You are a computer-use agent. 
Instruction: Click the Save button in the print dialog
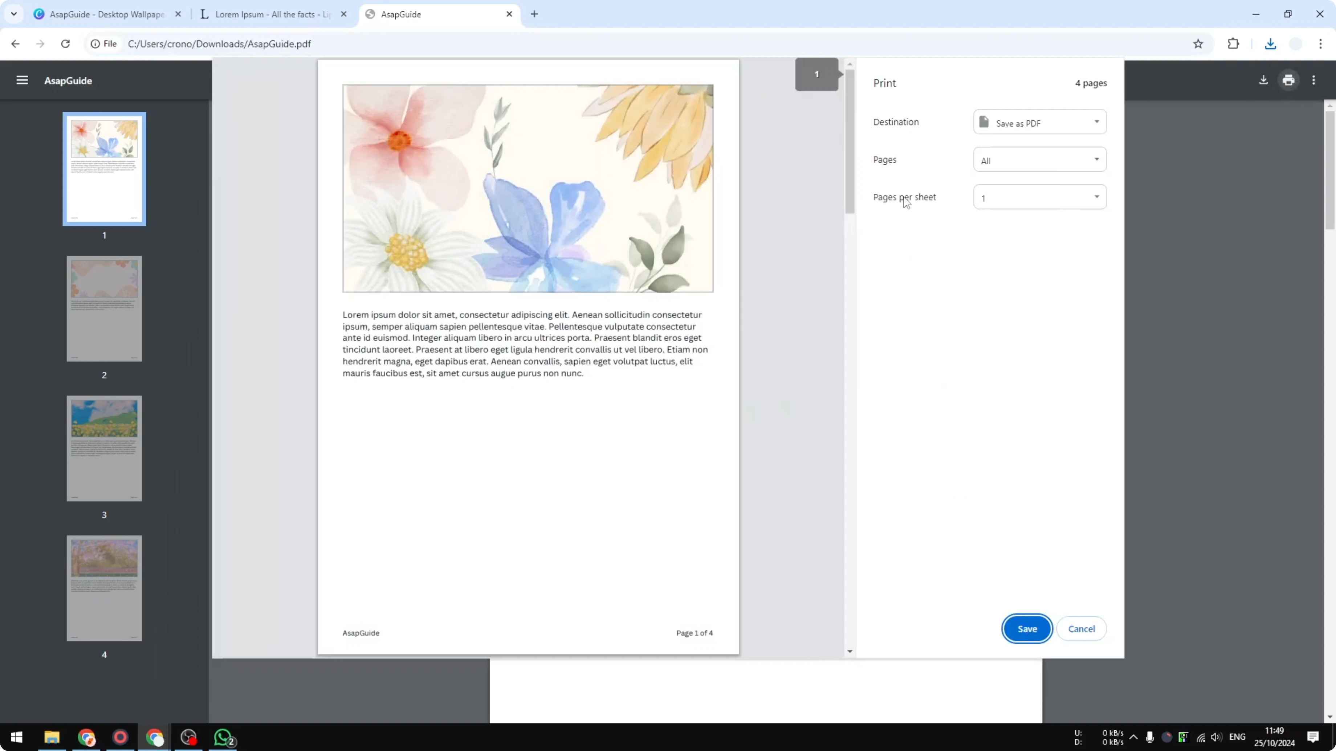pyautogui.click(x=1027, y=629)
